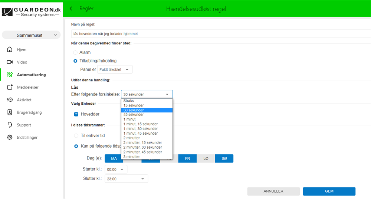Select the Alarm radio button
Screen dimensions: 371x199
(75, 53)
